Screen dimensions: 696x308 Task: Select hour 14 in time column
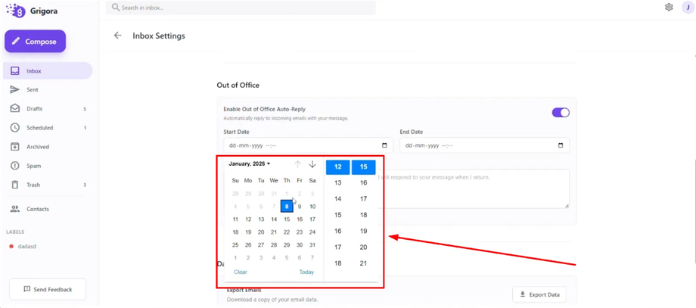338,199
